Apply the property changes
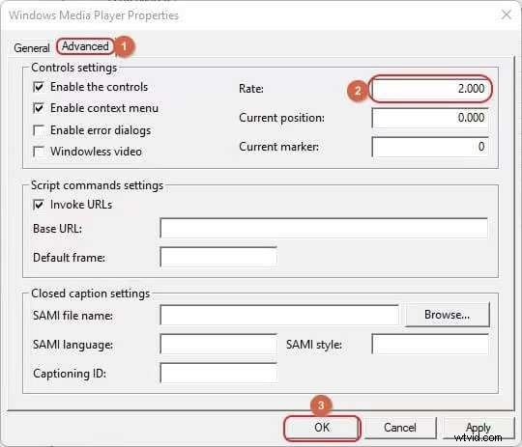 (x=478, y=428)
